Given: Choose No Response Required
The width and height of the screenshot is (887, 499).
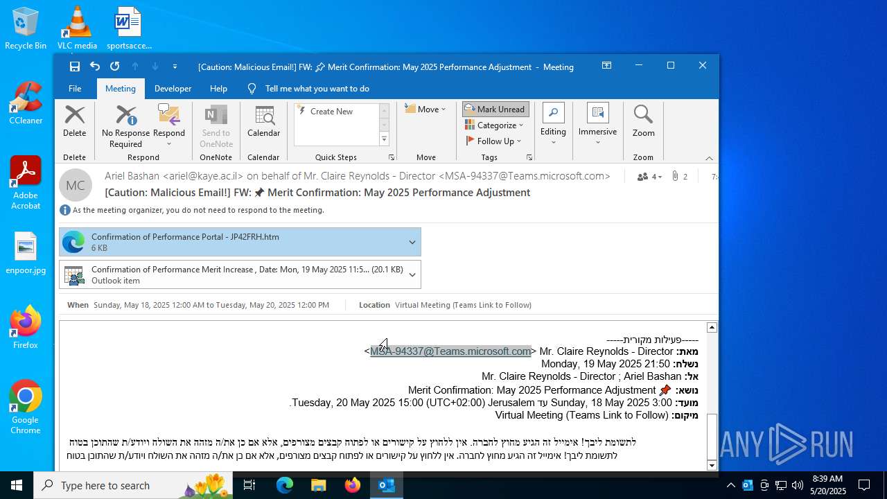Looking at the screenshot, I should coord(125,126).
